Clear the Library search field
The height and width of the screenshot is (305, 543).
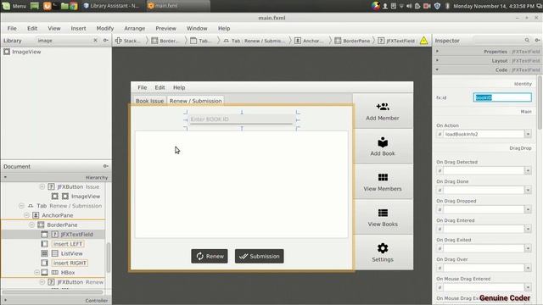tap(95, 41)
